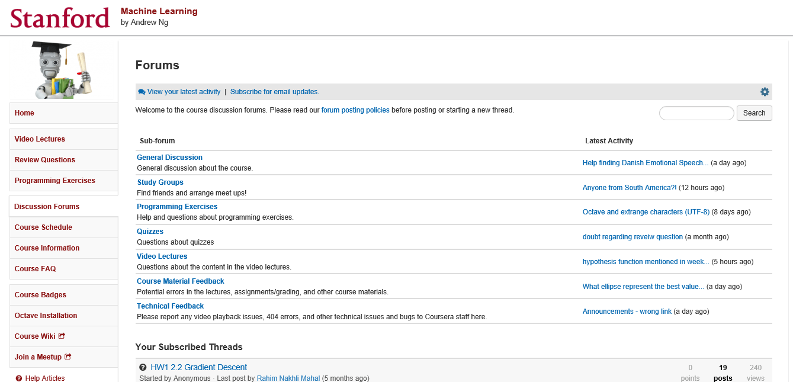793x382 pixels.
Task: Select Course Schedule in the sidebar
Action: pyautogui.click(x=43, y=227)
